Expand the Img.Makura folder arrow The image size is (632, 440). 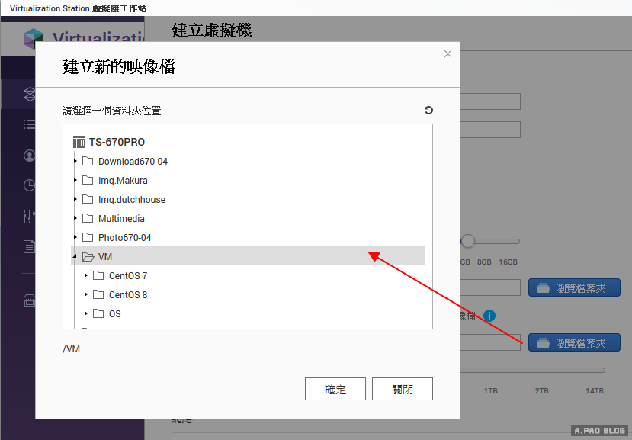point(75,180)
